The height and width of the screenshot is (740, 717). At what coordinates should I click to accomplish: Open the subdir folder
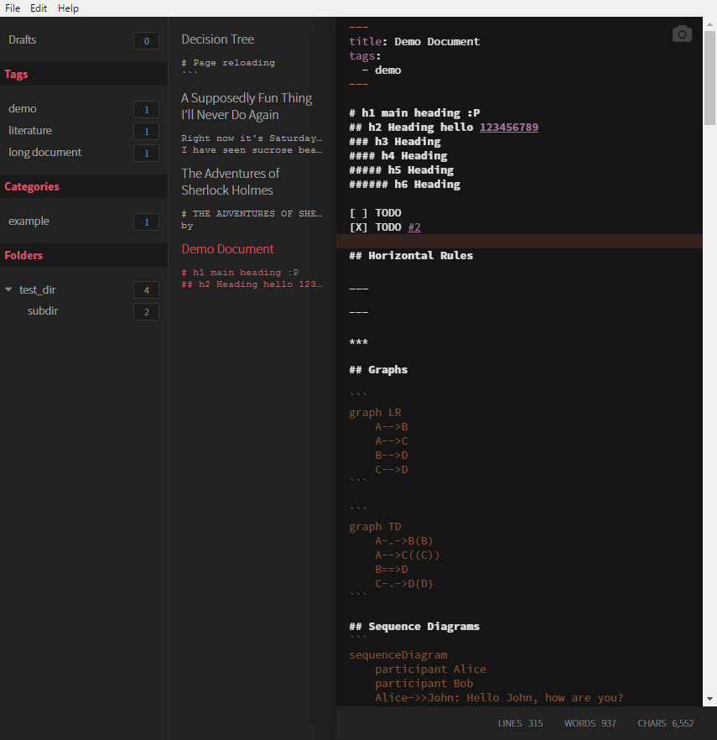pos(43,311)
